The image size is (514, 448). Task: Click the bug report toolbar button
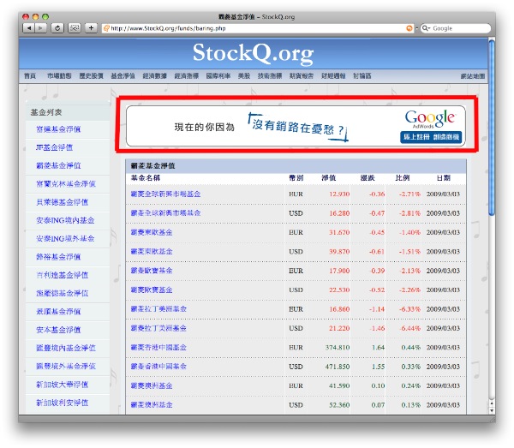75,28
